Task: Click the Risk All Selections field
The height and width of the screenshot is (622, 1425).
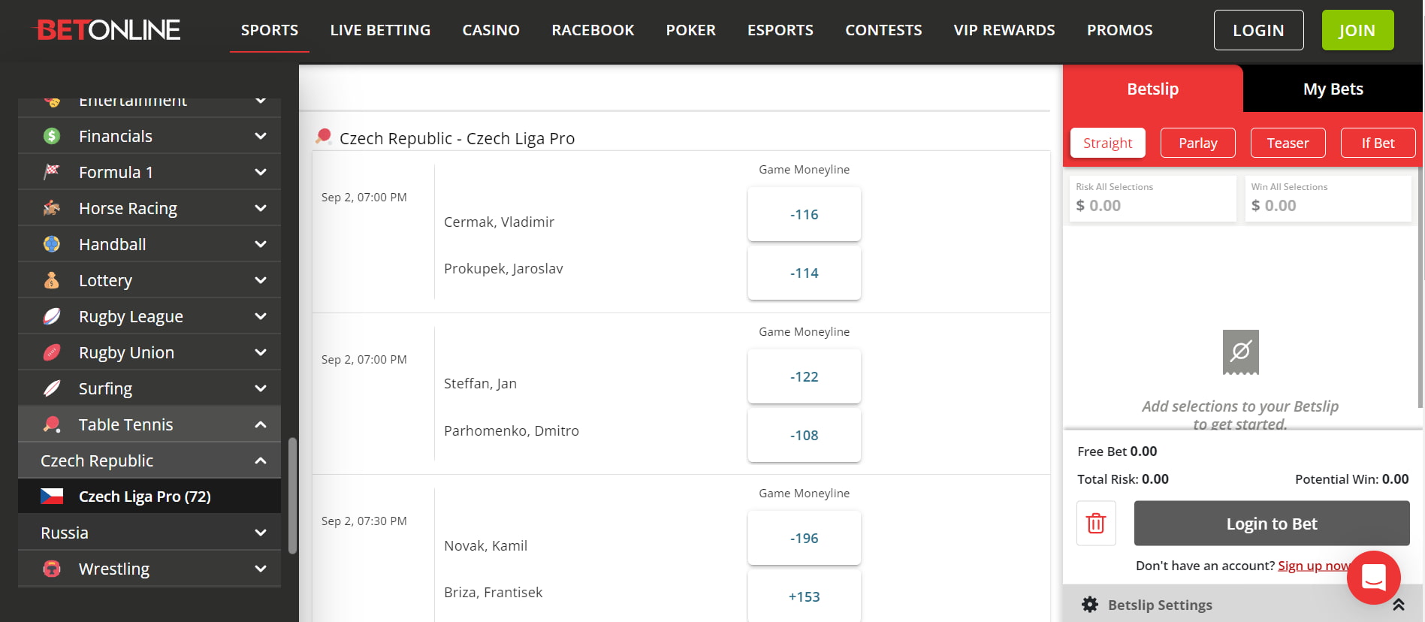Action: point(1152,198)
